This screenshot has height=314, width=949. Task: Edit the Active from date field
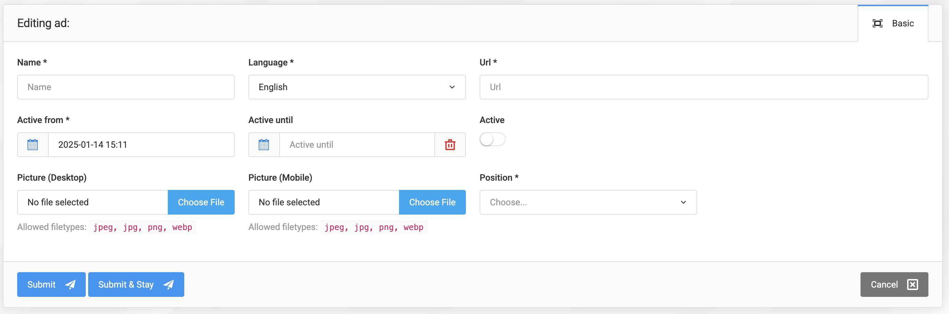pos(141,145)
